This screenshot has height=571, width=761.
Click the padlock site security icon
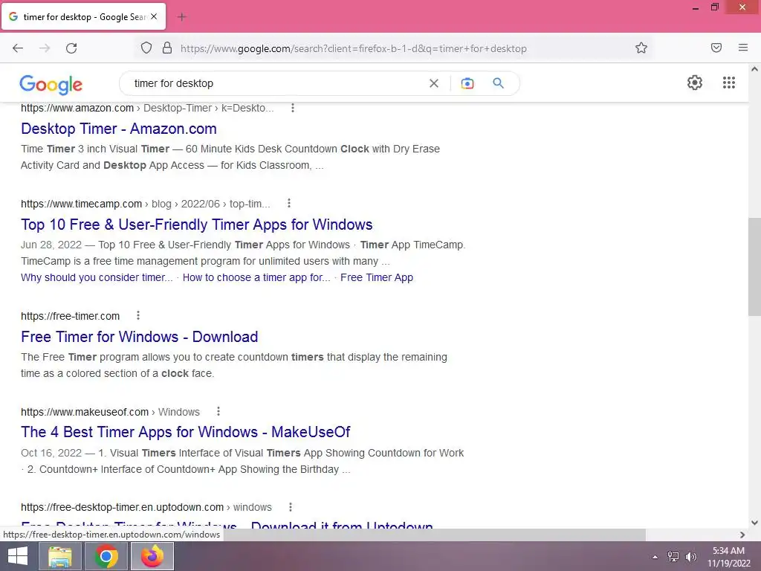click(167, 48)
